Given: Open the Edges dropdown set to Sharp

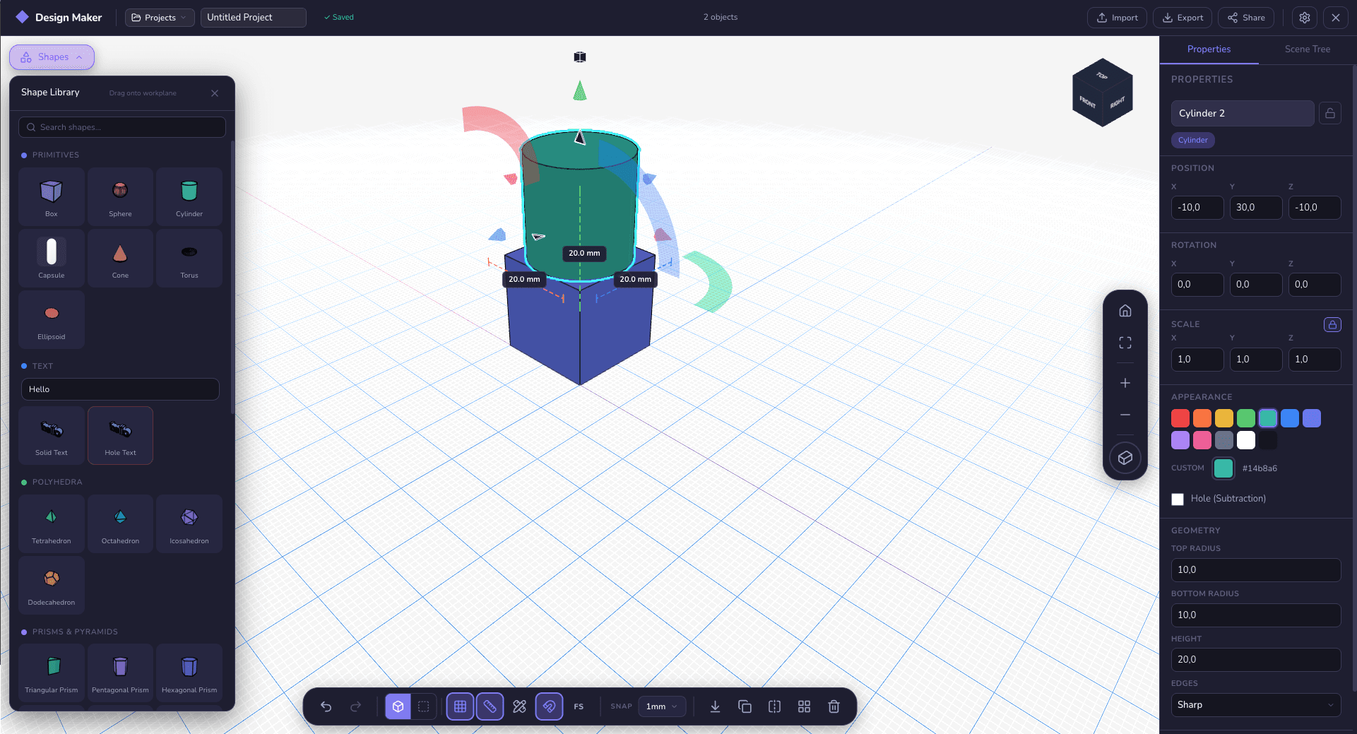Looking at the screenshot, I should pyautogui.click(x=1256, y=705).
